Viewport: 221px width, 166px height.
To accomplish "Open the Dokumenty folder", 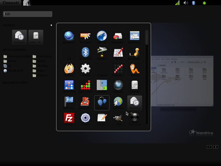I will pos(42,56).
